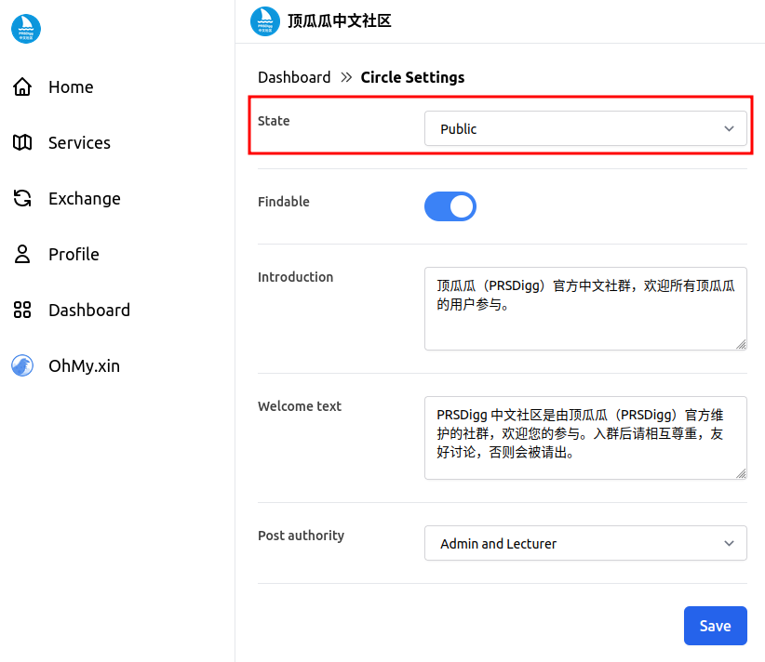The image size is (765, 662).
Task: Follow the Dashboard breadcrumb link
Action: 294,78
